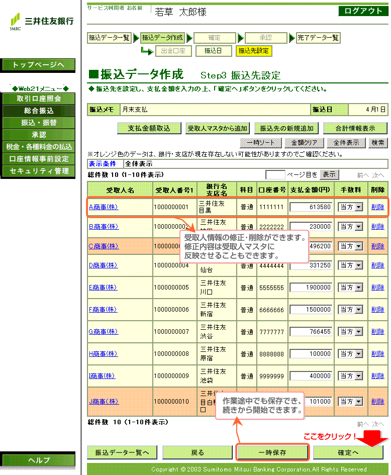Select 振込データ一覧 step tab
The image size is (391, 475).
[109, 38]
